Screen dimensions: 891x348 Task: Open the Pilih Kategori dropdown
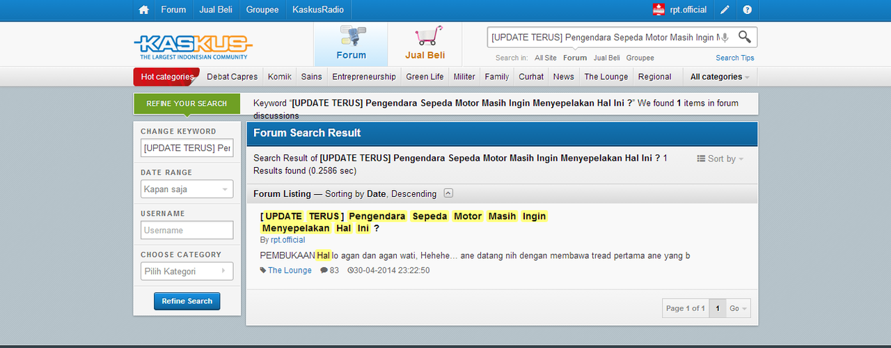pos(187,271)
